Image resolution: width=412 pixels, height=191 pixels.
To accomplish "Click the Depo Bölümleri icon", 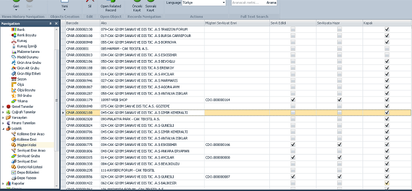I will (14, 173).
